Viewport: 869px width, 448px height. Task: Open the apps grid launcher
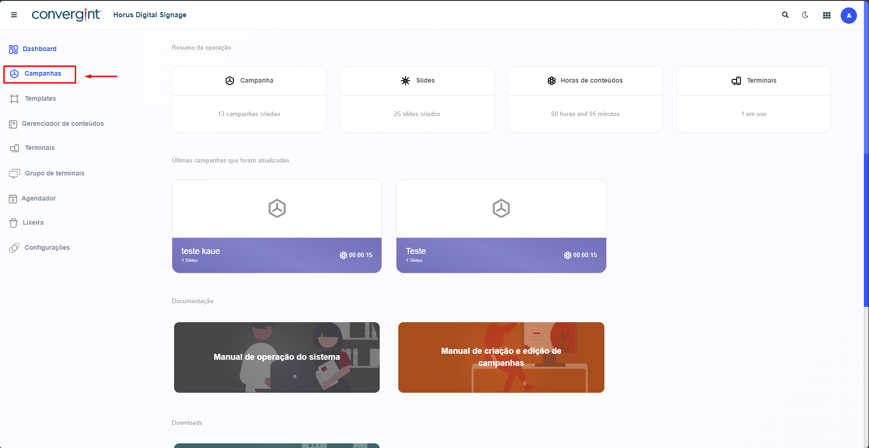tap(826, 15)
